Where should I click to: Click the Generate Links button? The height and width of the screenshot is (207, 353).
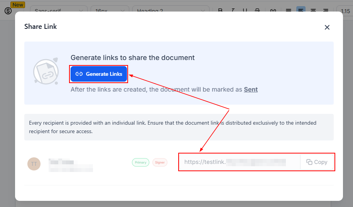[99, 74]
